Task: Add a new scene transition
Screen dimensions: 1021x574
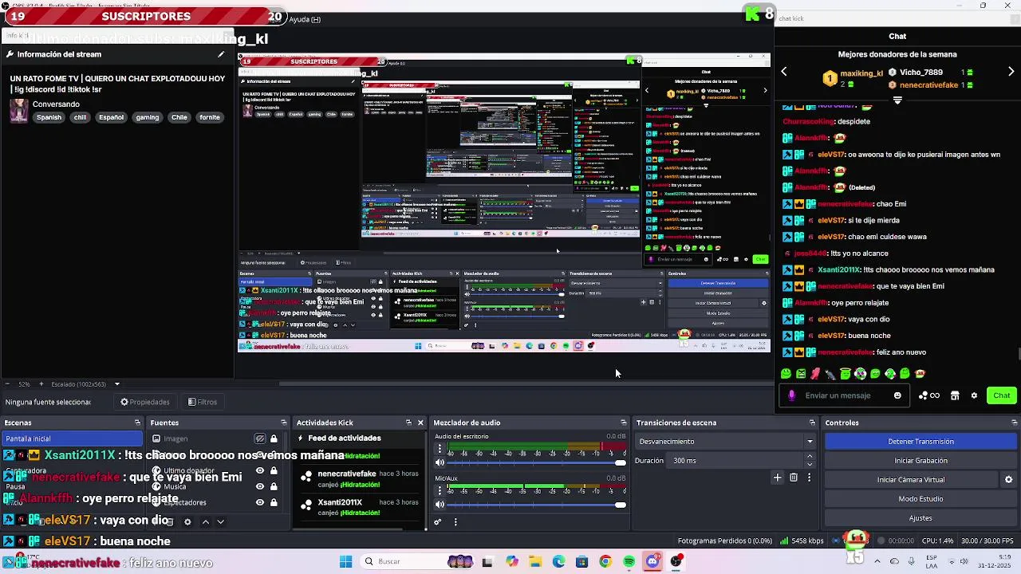Action: pyautogui.click(x=777, y=478)
